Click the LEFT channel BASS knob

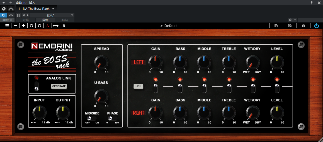(180, 62)
